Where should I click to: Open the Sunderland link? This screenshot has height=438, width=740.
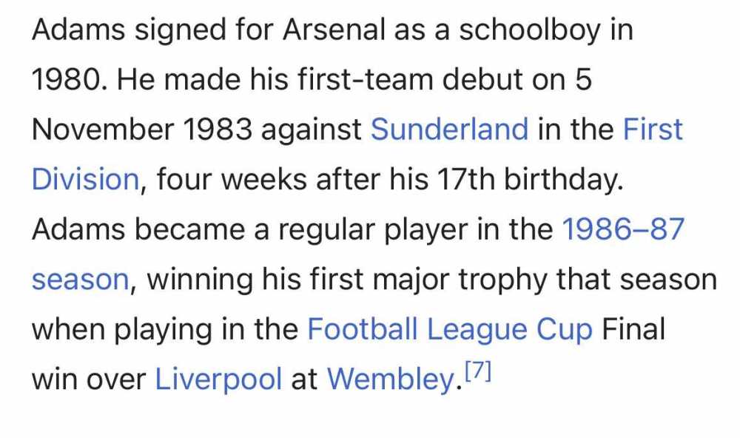point(449,129)
